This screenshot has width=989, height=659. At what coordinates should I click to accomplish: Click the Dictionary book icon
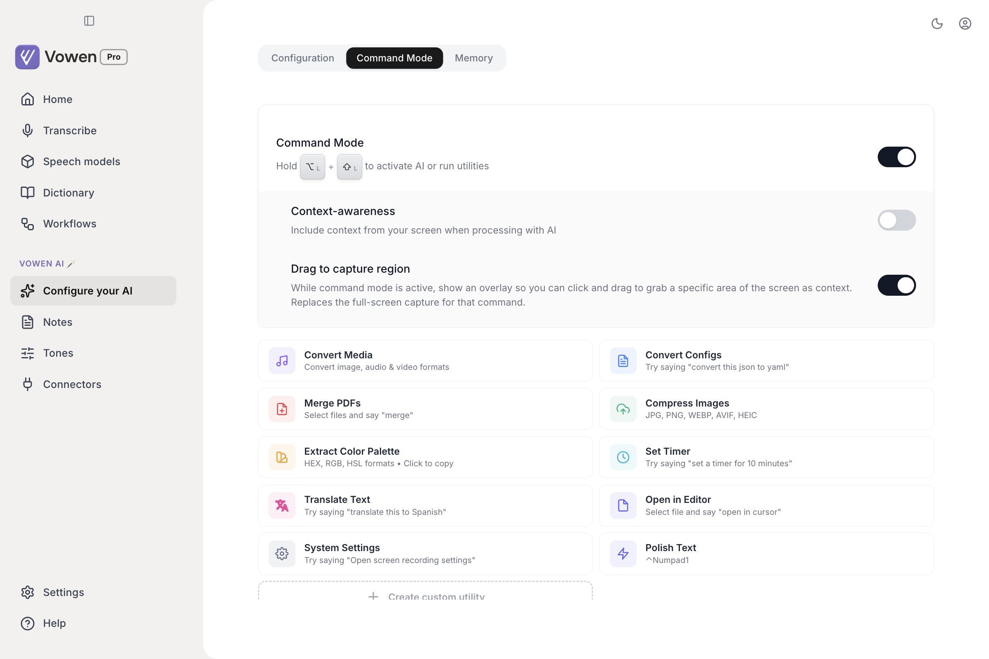coord(28,192)
